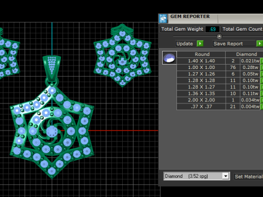The height and width of the screenshot is (197, 263).
Task: Click the count 76 in the 1.00 row
Action: pyautogui.click(x=233, y=67)
